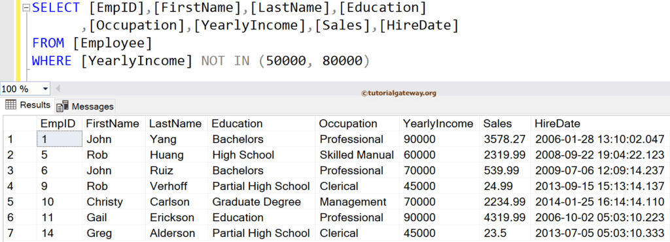Click hire date '2009-07-06 12:09:14.237'
Screen dimensions: 670x242
point(600,170)
